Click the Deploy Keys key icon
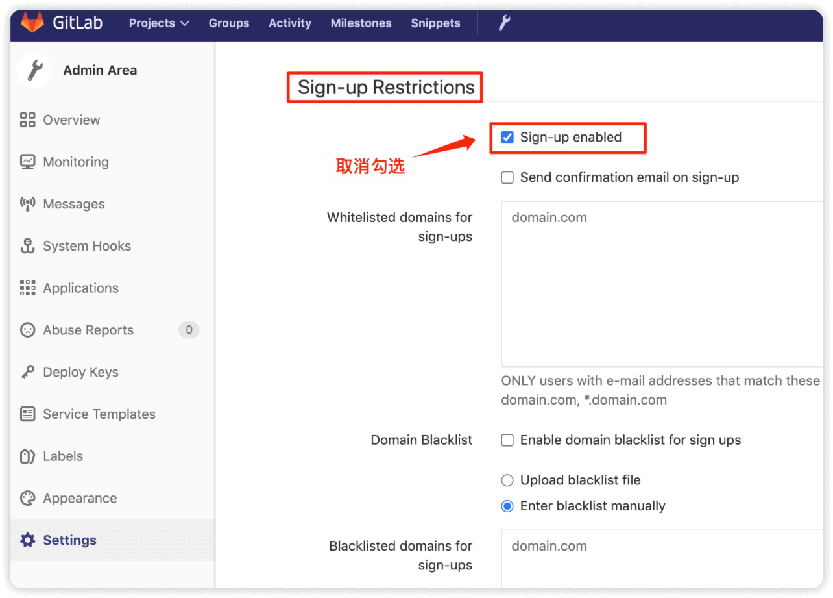This screenshot has width=833, height=598. point(27,372)
